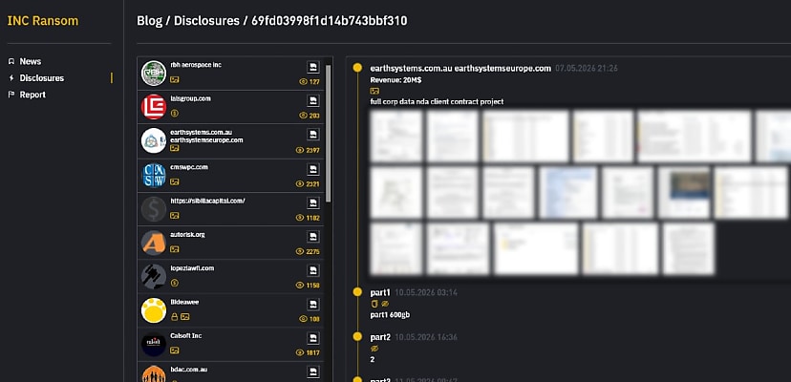Open the News section in the sidebar
This screenshot has height=382, width=791.
31,61
